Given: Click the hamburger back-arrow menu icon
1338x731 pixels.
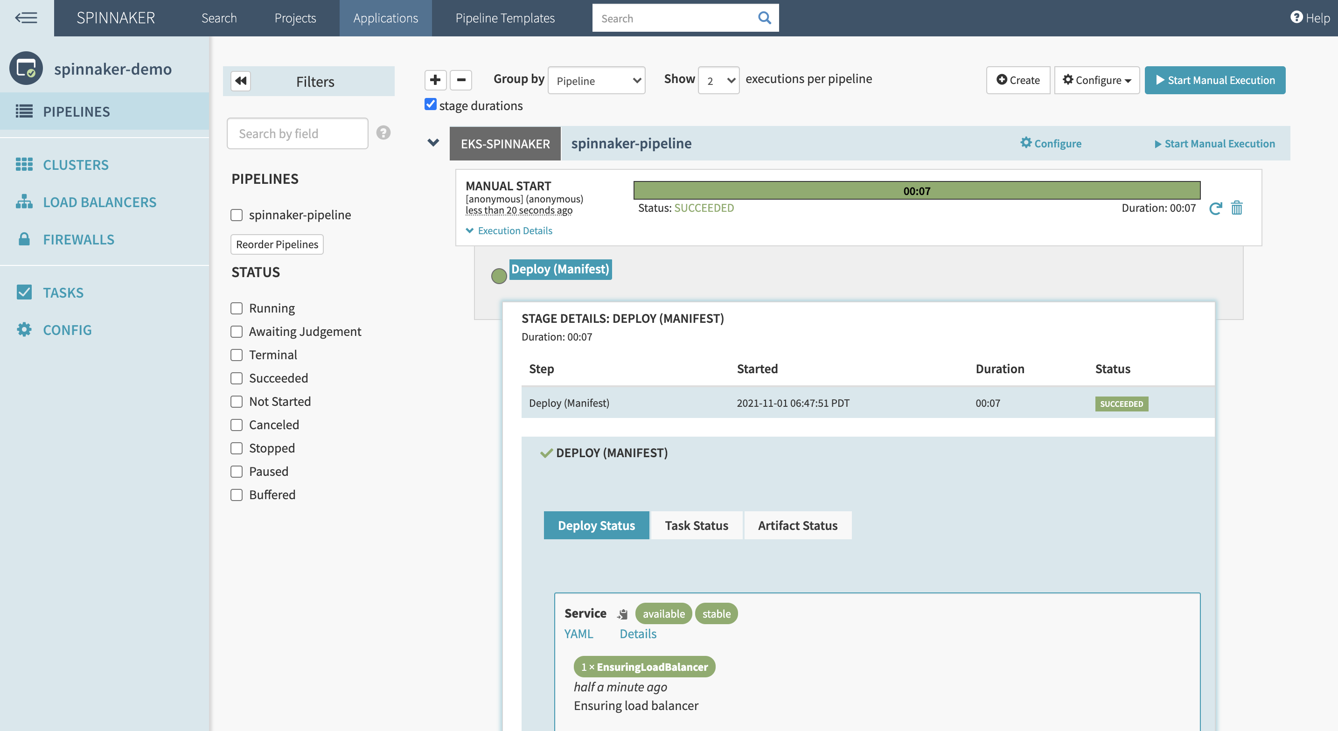Looking at the screenshot, I should [x=26, y=18].
